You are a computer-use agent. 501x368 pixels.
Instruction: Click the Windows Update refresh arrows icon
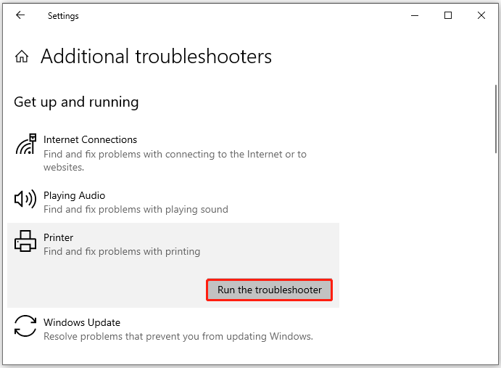click(25, 326)
